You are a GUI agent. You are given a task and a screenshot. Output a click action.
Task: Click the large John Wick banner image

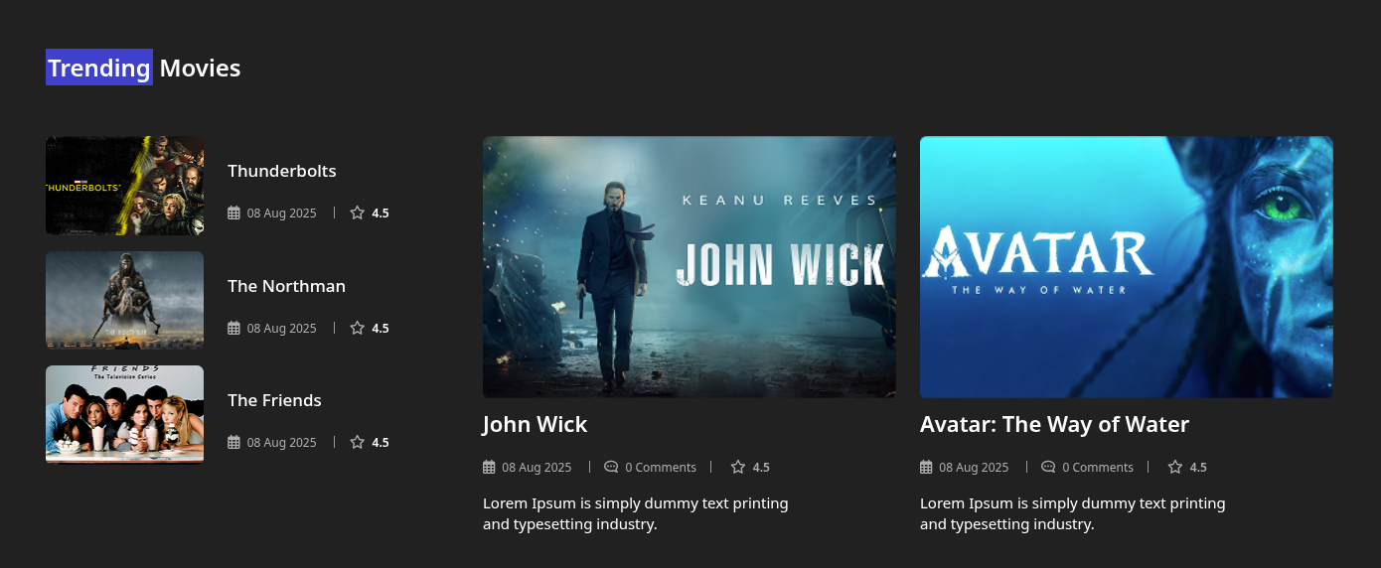[x=690, y=267]
